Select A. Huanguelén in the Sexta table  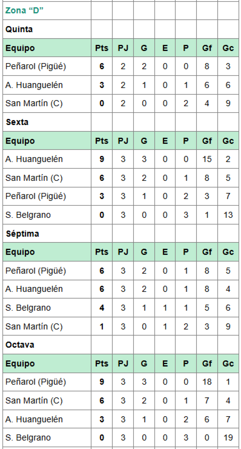[x=34, y=159]
